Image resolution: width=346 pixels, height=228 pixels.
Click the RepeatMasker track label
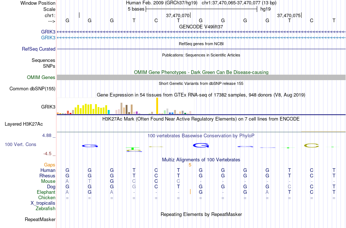click(40, 219)
